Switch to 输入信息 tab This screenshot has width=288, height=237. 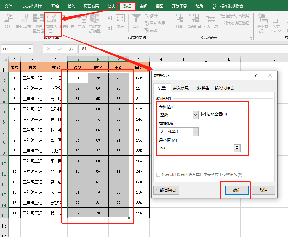(x=181, y=88)
